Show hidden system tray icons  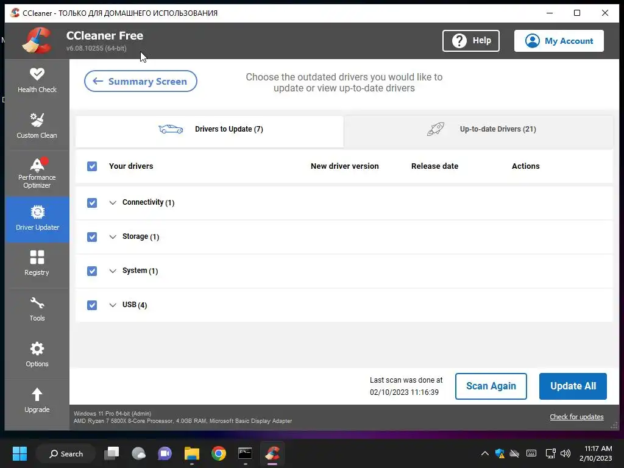click(484, 453)
